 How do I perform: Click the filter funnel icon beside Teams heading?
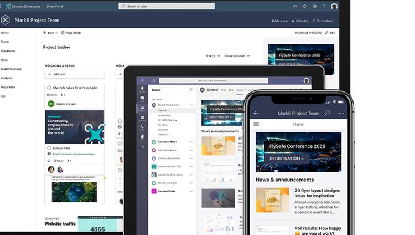point(191,90)
